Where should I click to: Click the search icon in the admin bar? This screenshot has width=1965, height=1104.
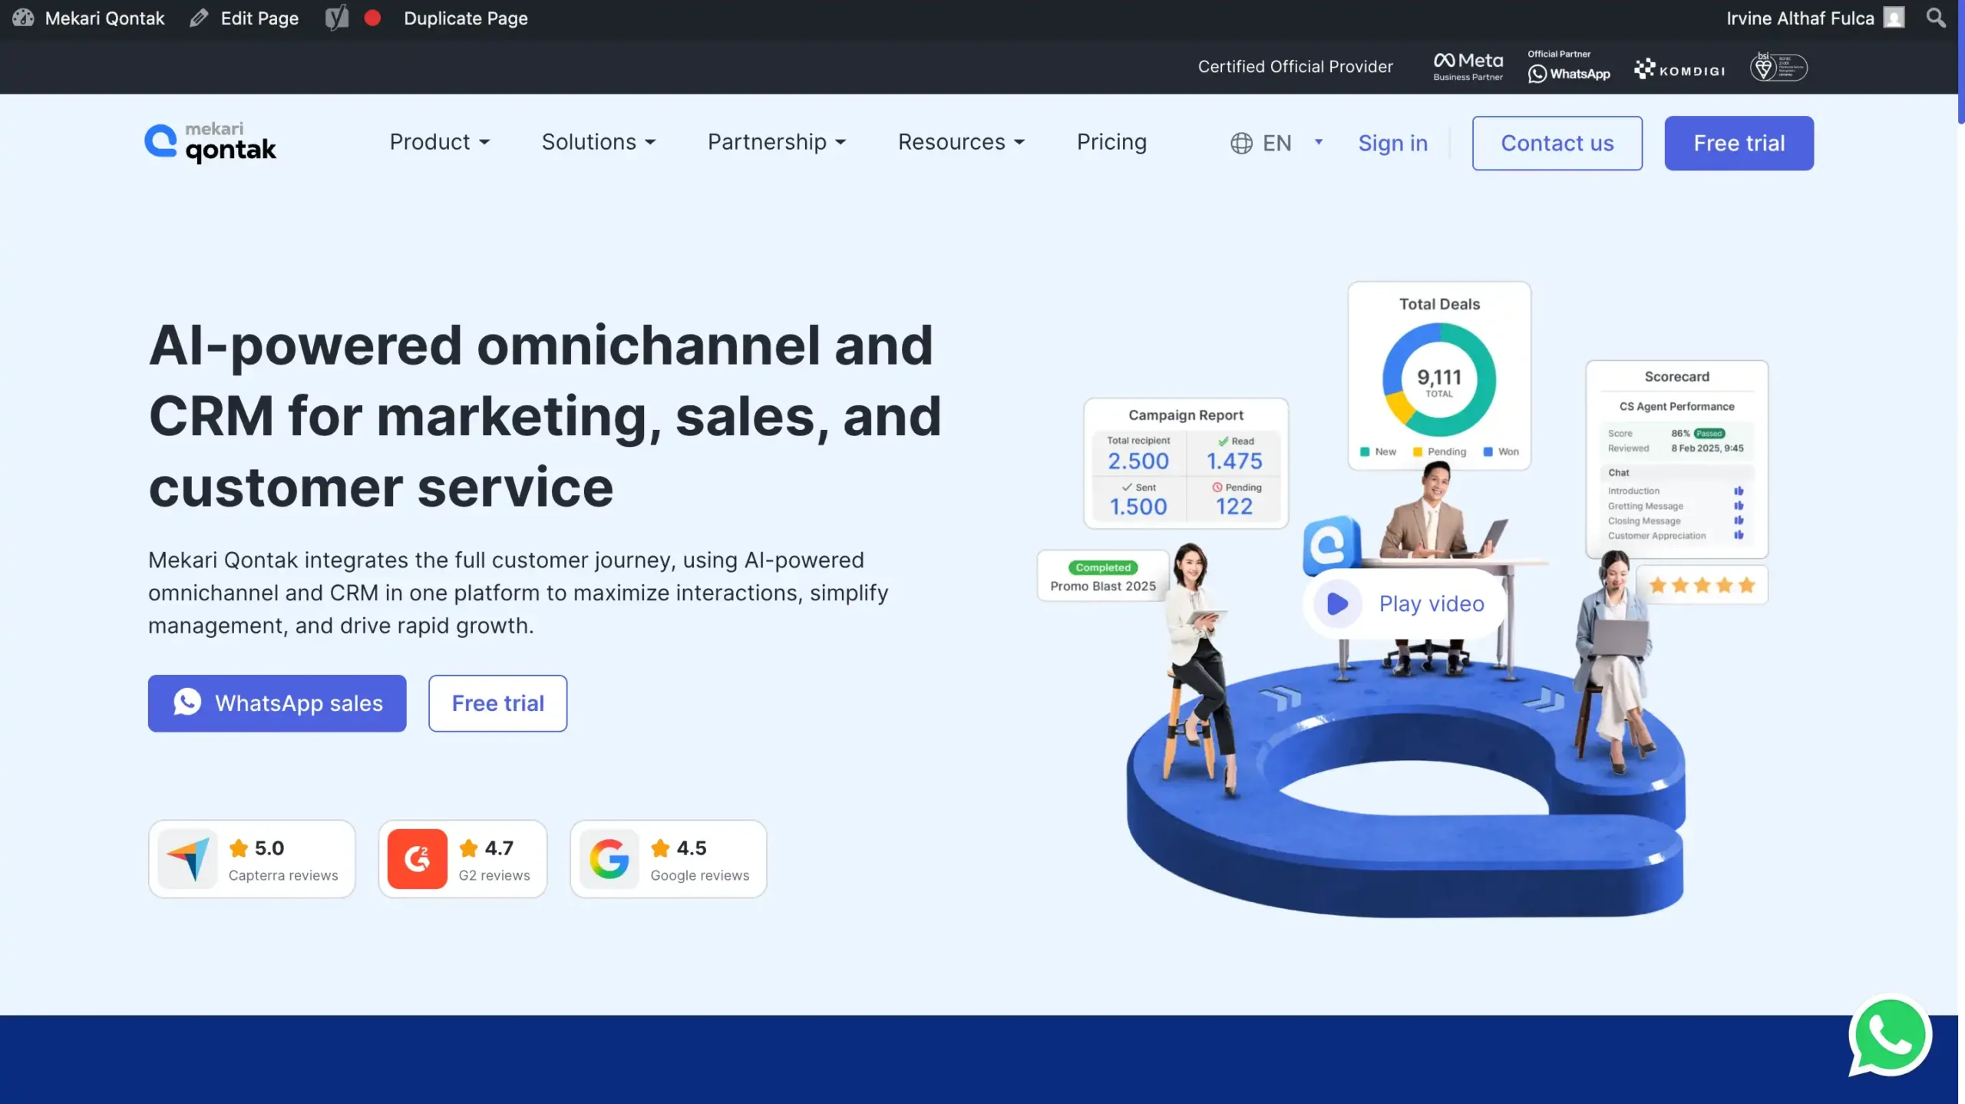tap(1936, 17)
